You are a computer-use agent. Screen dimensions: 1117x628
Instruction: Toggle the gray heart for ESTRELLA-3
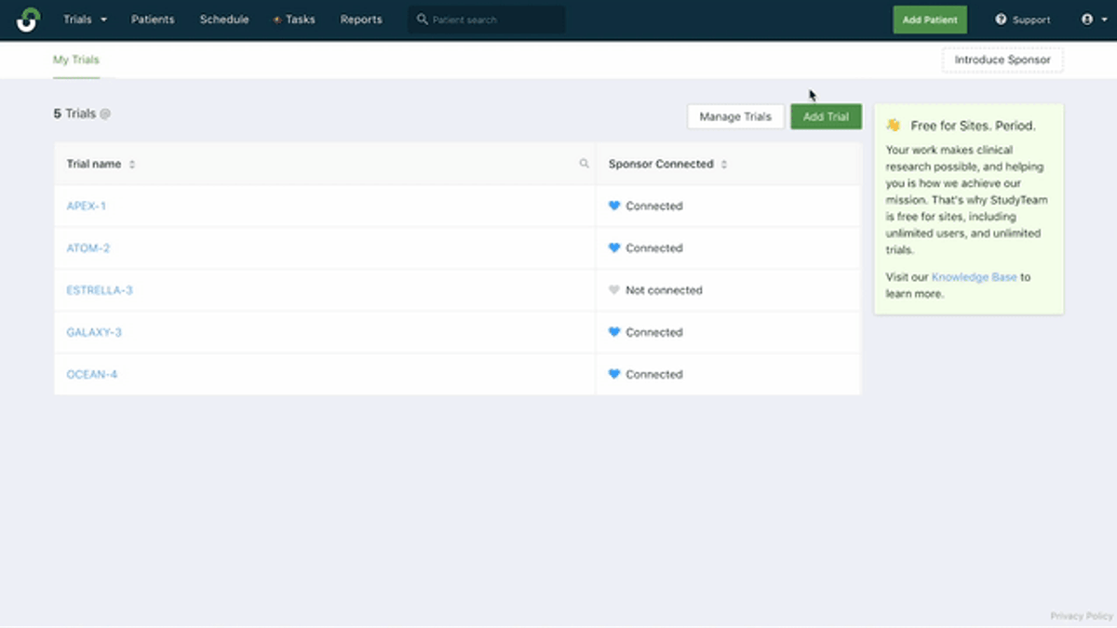613,289
